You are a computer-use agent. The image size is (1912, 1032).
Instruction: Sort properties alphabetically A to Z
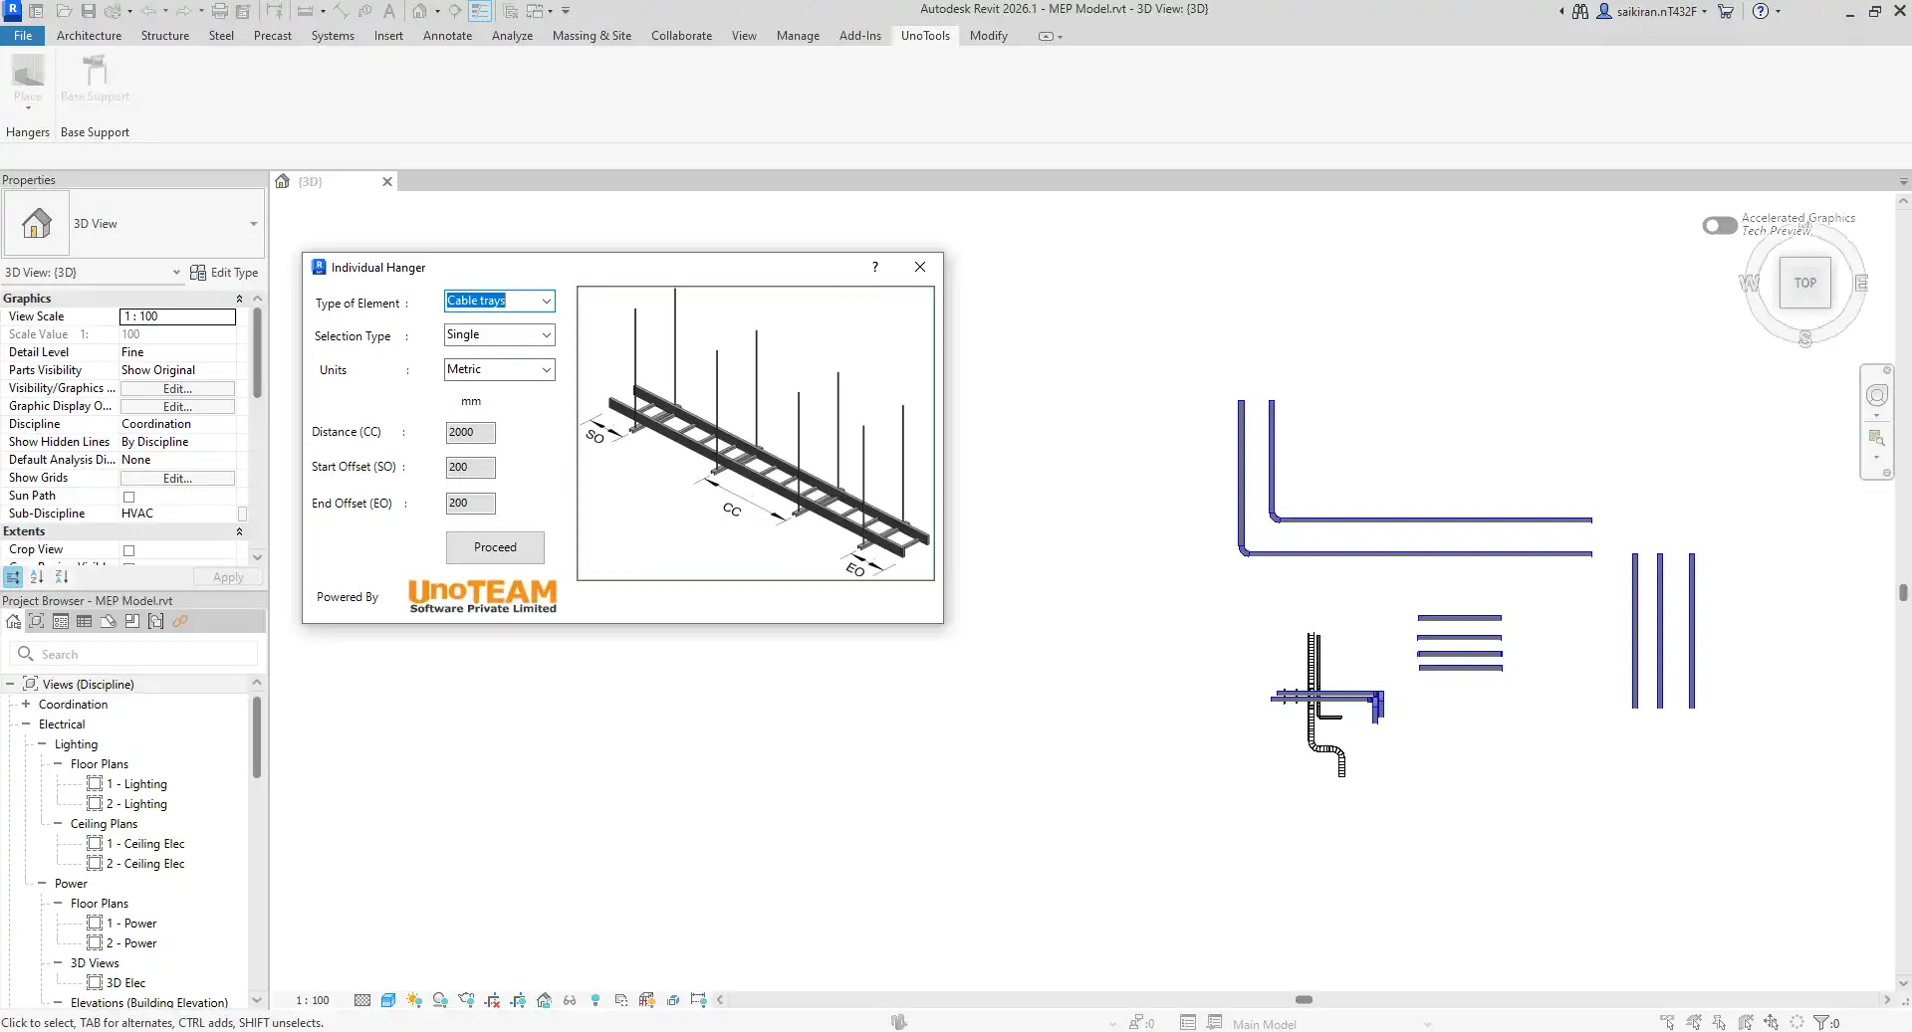[37, 577]
